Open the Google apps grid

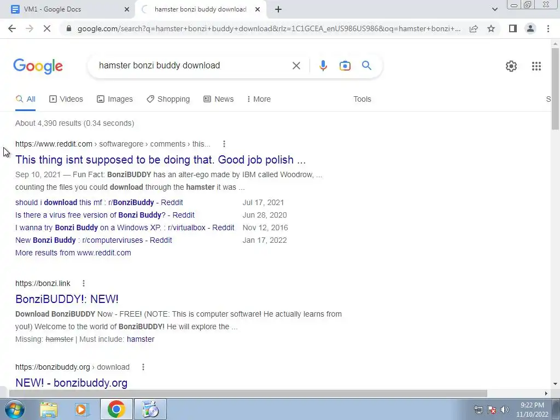[536, 66]
